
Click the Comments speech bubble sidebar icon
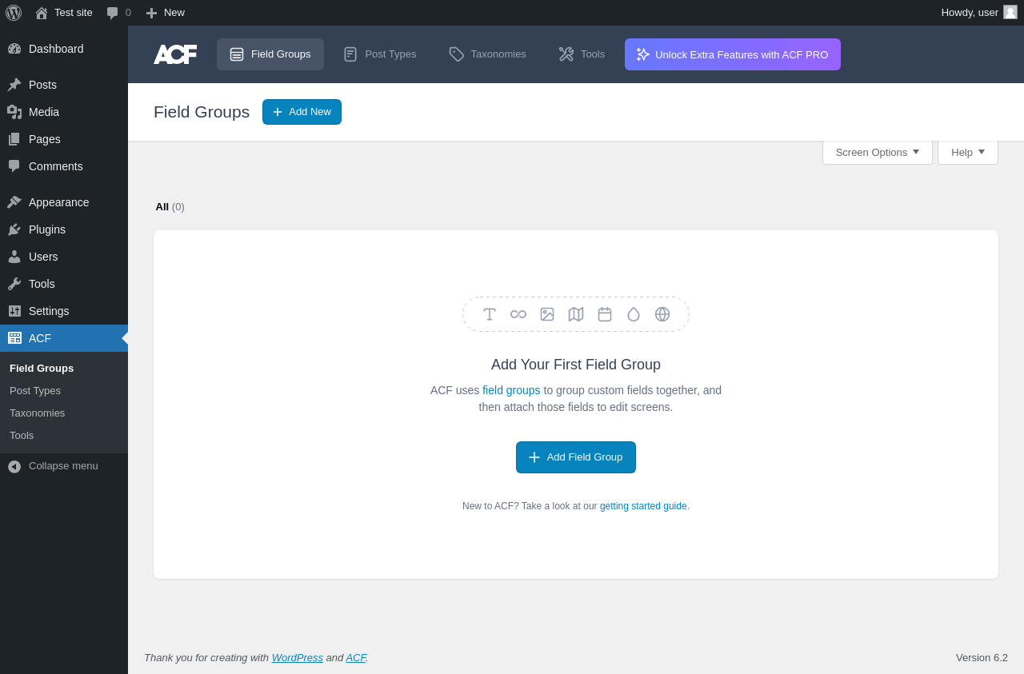tap(14, 166)
